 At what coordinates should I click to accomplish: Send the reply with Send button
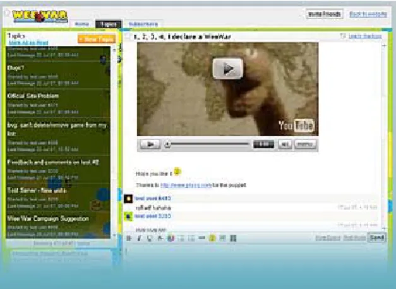[377, 237]
